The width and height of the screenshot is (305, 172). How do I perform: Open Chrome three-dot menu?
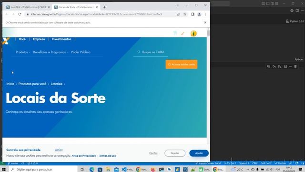click(205, 14)
